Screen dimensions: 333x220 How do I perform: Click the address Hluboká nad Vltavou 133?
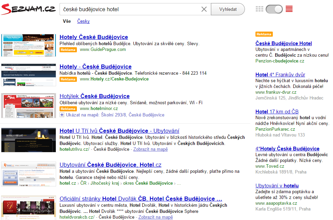[280, 135]
